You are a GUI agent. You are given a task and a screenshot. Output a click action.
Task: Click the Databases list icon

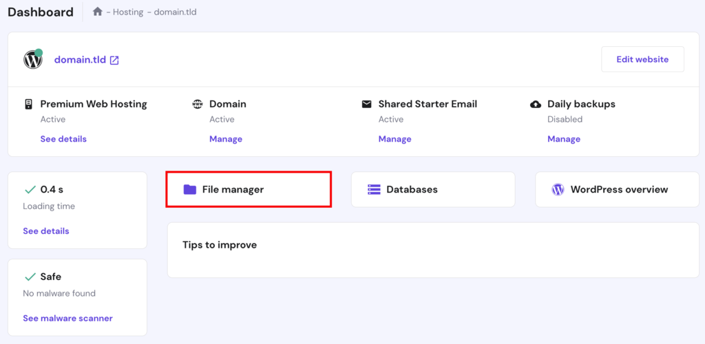[x=374, y=189]
